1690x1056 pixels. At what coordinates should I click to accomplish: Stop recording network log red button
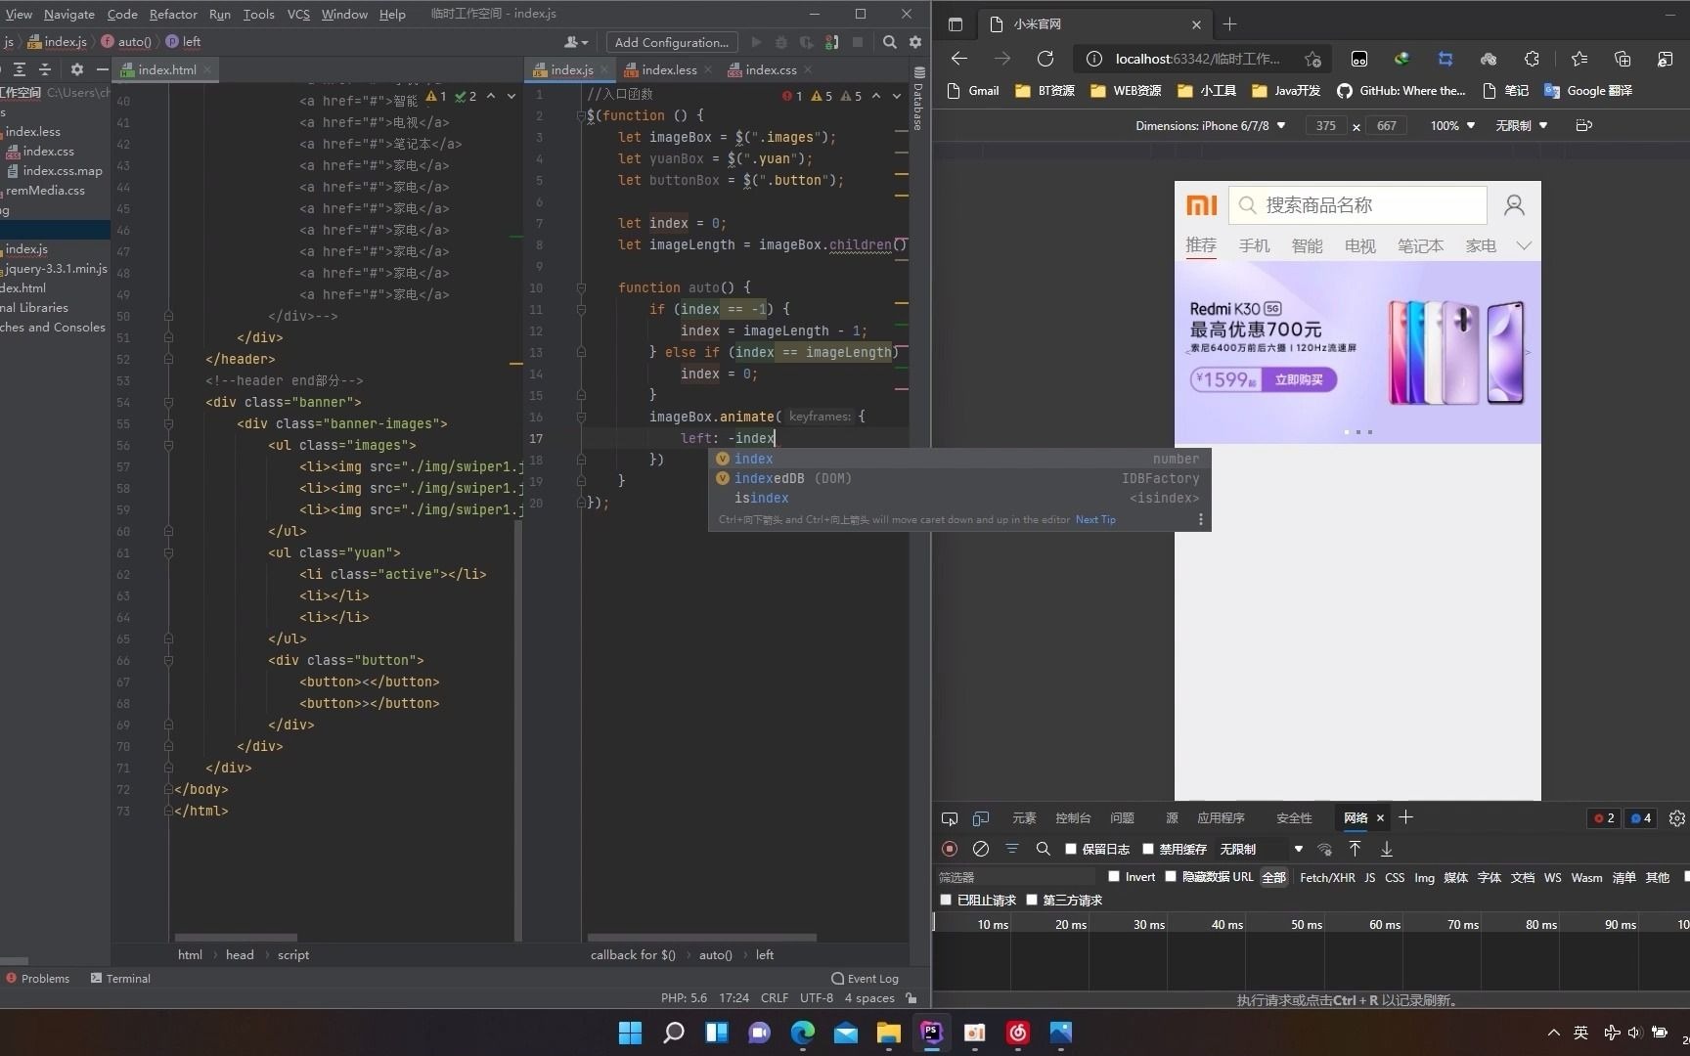[x=950, y=849]
